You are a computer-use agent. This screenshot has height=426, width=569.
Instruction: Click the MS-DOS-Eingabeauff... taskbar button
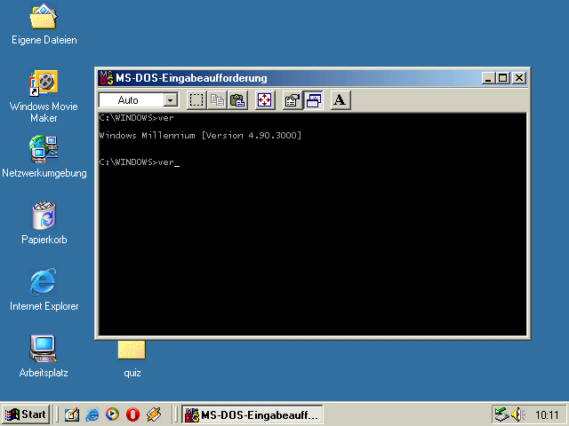click(252, 414)
